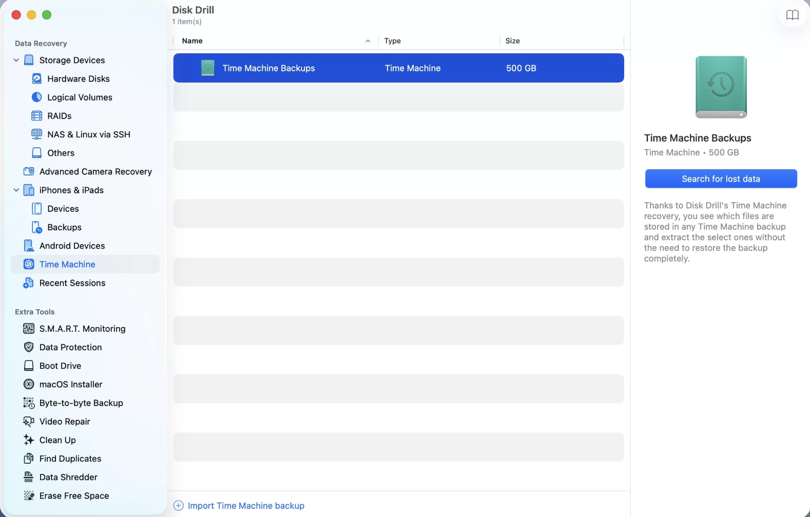Sort by the Name column header

[x=275, y=41]
